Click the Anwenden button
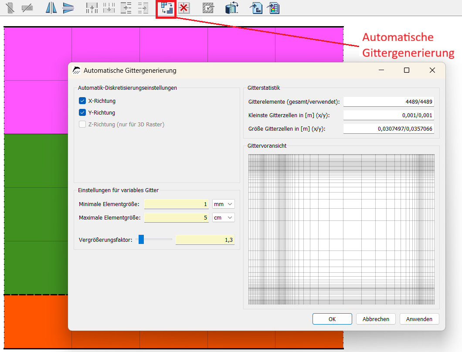 tap(419, 319)
